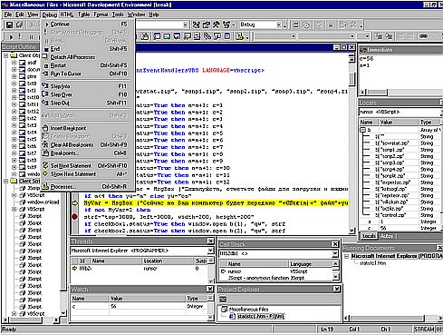Click the editor scroll-down arrow
Viewport: 443px width, 335px height.
(352, 231)
